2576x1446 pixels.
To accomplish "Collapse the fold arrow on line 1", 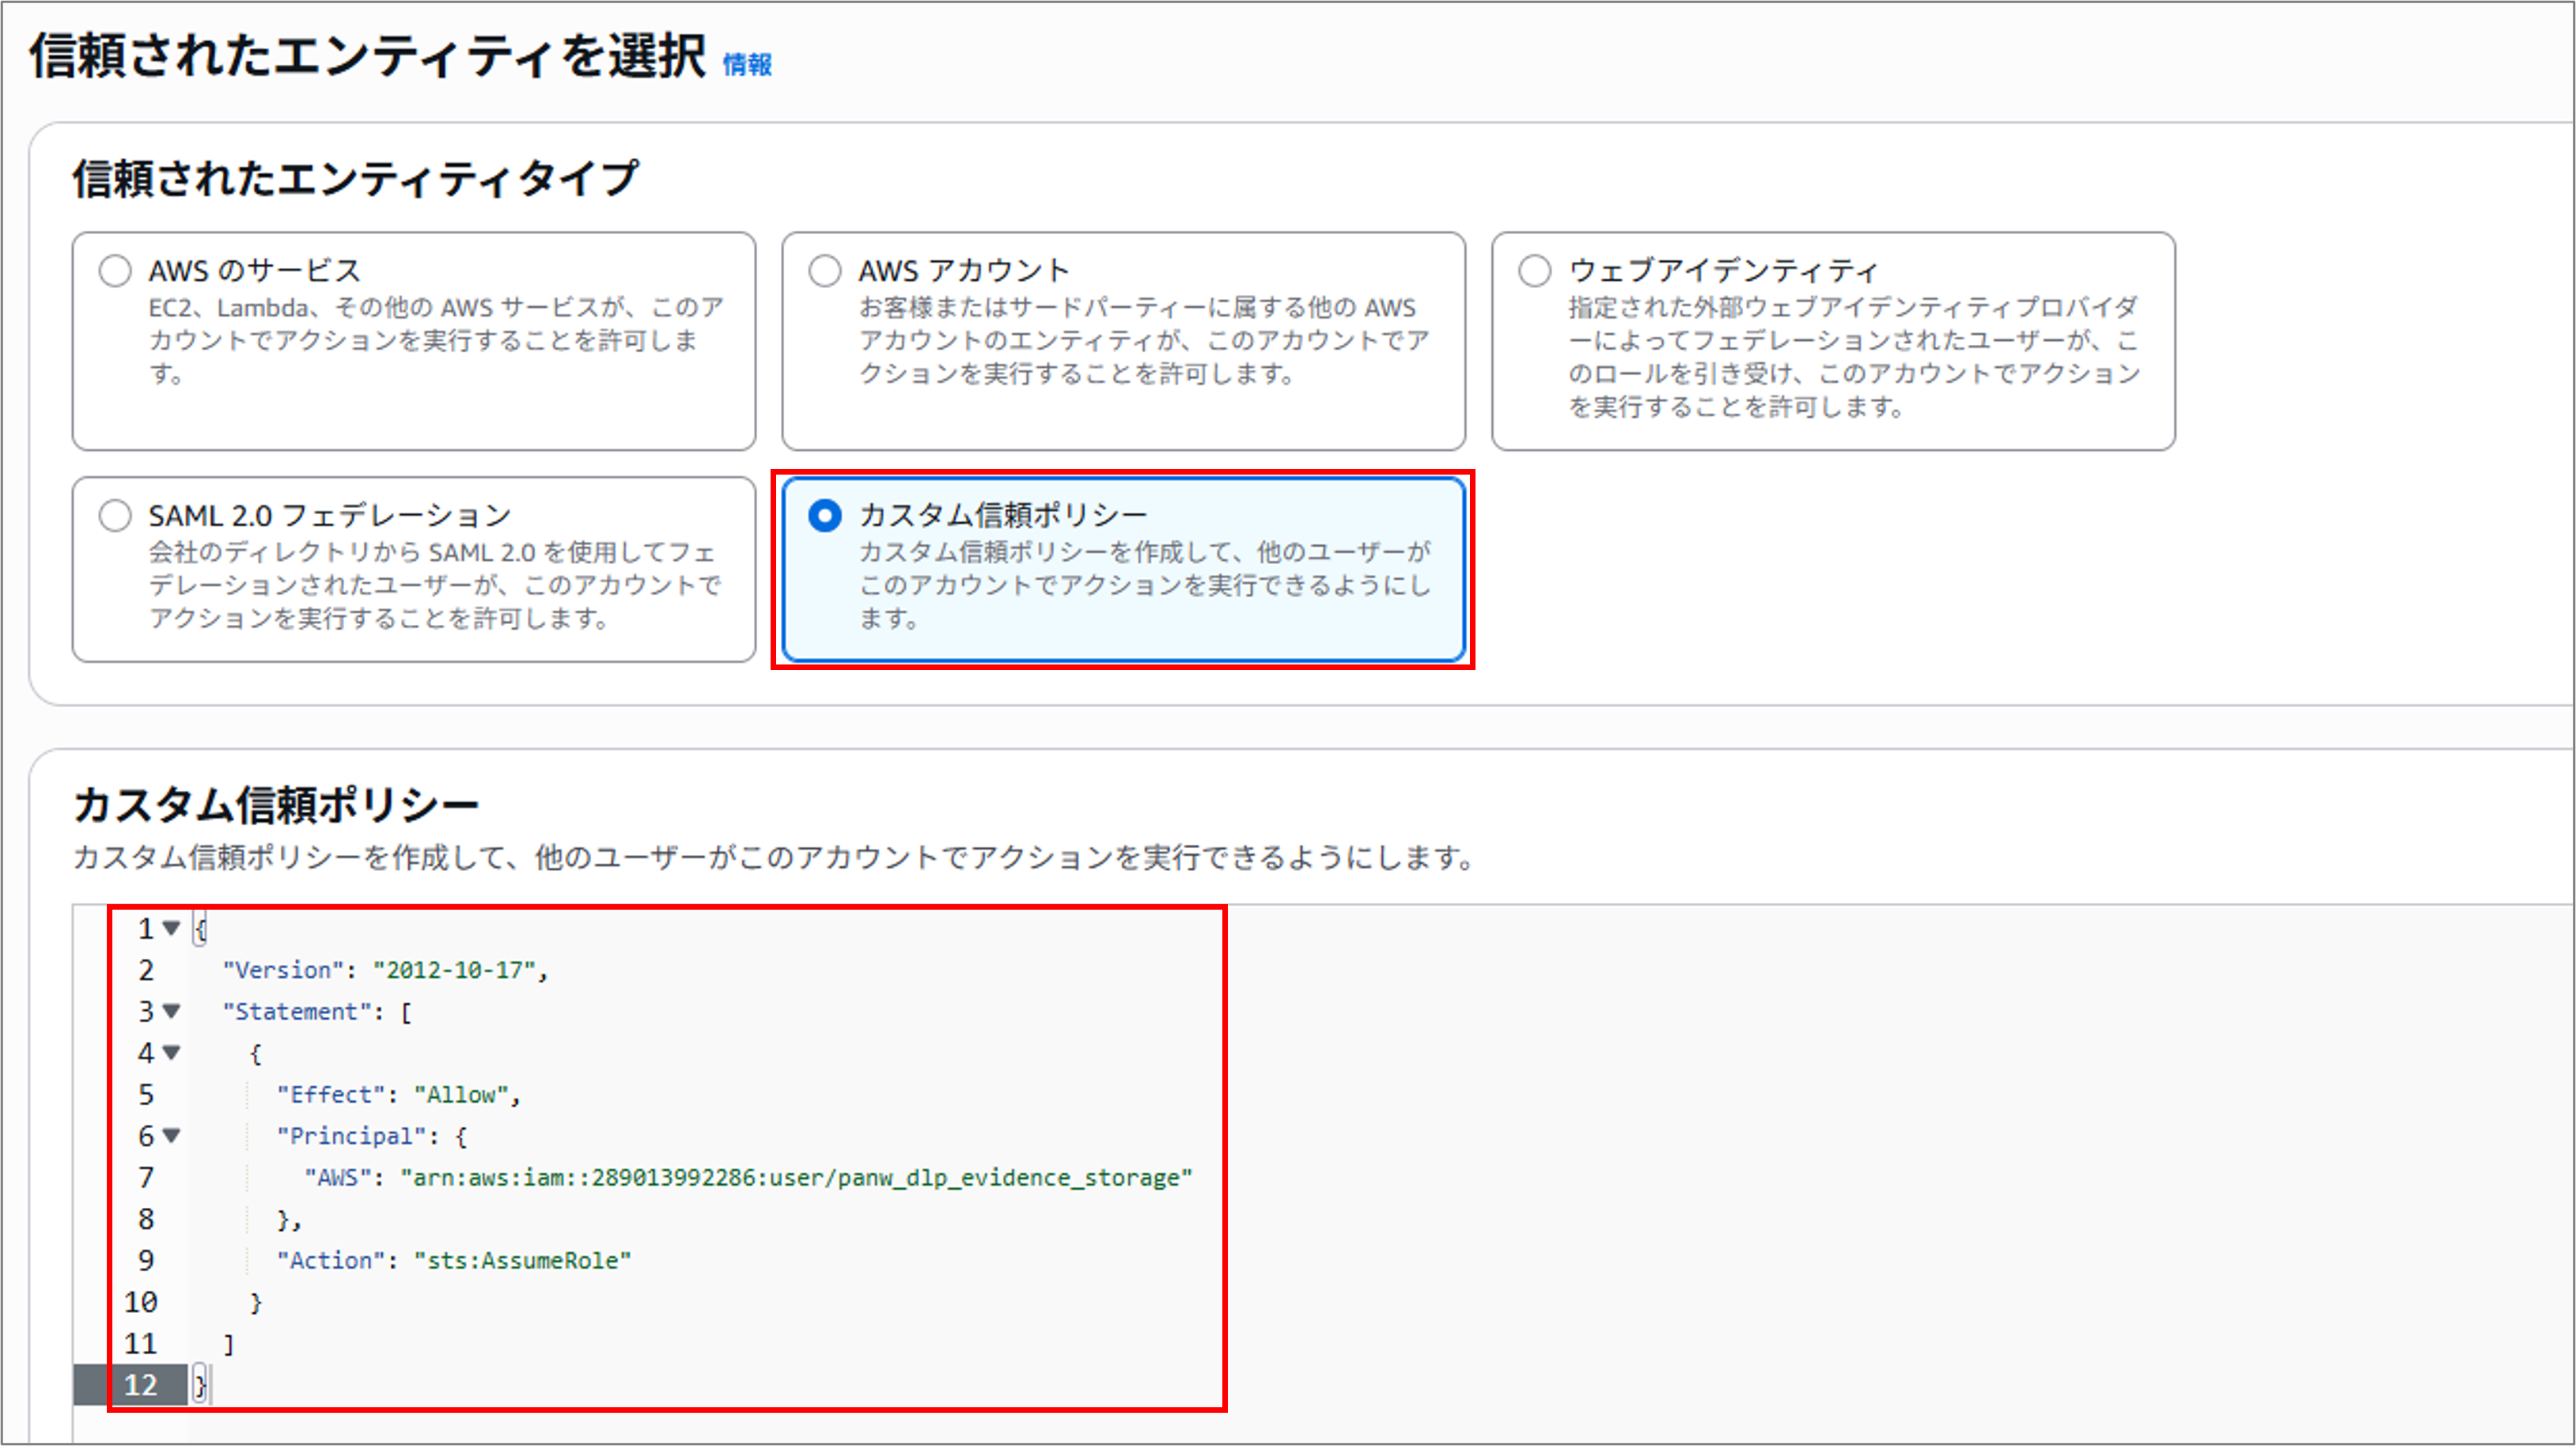I will tap(171, 928).
